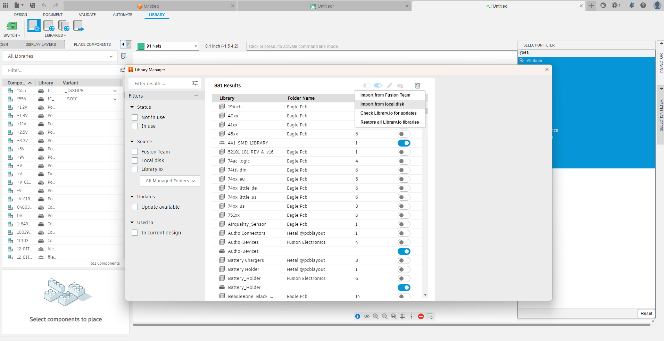Viewport: 664px width, 341px height.
Task: Click the dashed selection rectangle tool icon
Action: click(x=430, y=316)
